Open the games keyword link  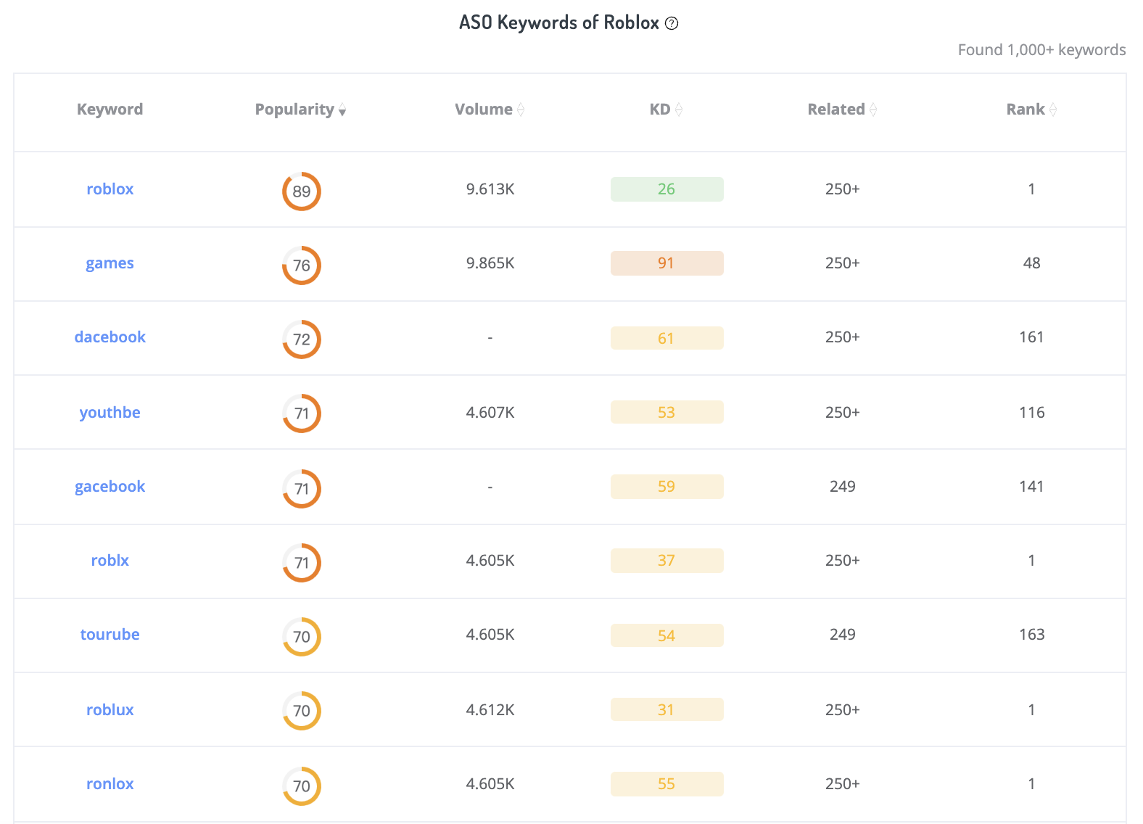coord(110,263)
